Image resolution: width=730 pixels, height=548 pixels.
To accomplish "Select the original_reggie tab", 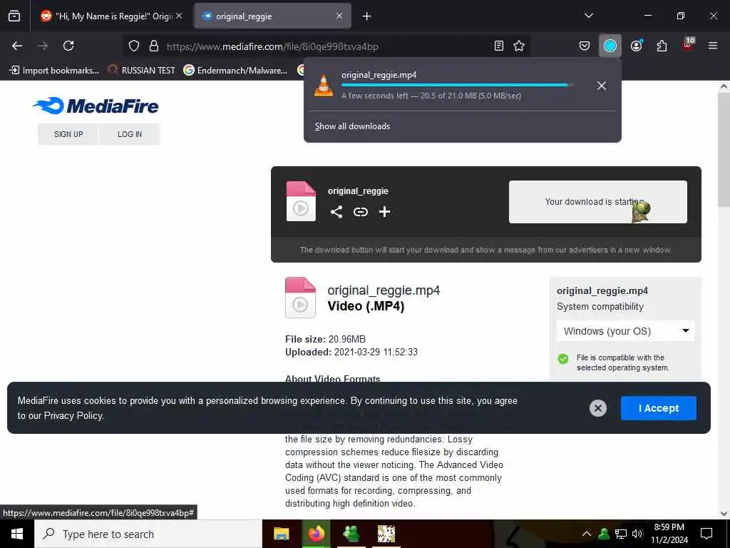I will pyautogui.click(x=272, y=16).
